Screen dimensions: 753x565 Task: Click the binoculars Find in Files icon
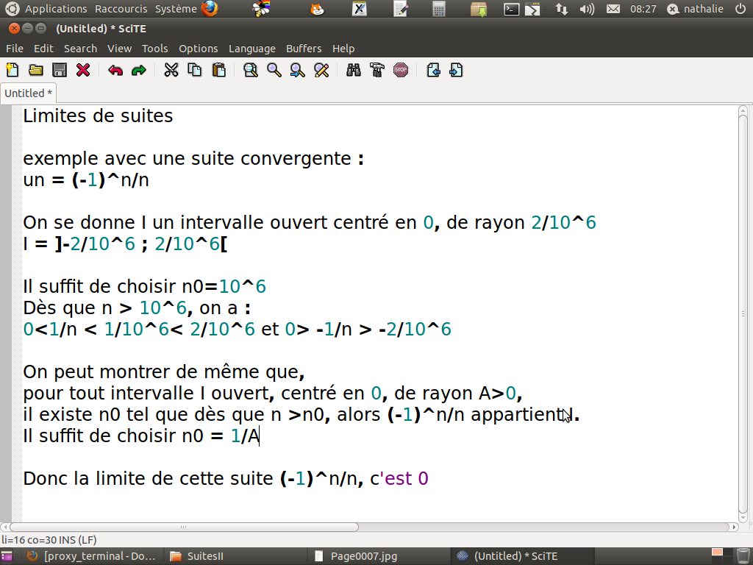(354, 71)
